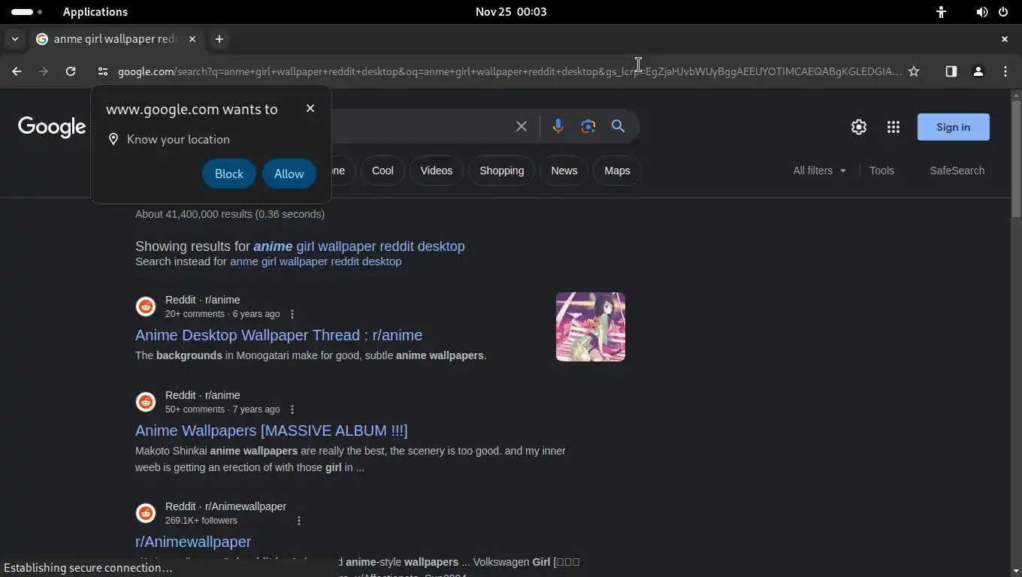
Task: Open site information icon in address bar
Action: point(102,71)
